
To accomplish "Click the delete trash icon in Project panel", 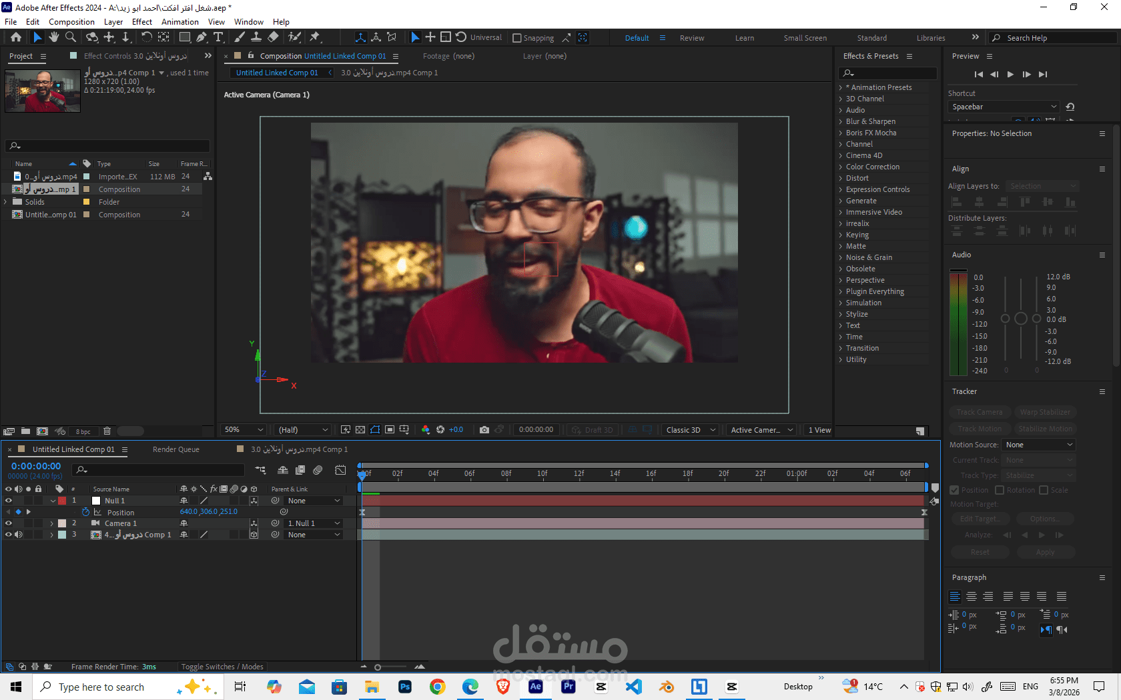I will (x=107, y=431).
